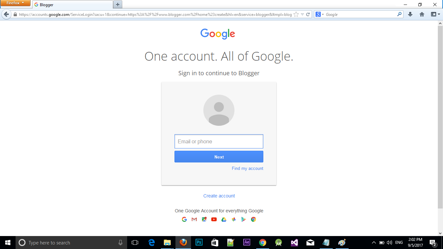Focus the Email or phone field

point(219,141)
